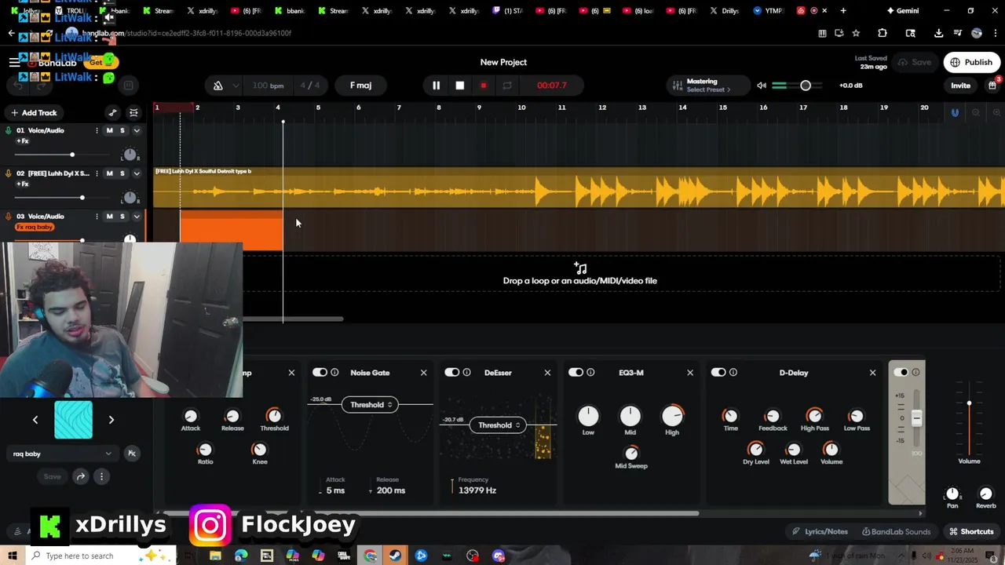Remove the DeEsser effect
Viewport: 1005px width, 565px height.
(547, 373)
